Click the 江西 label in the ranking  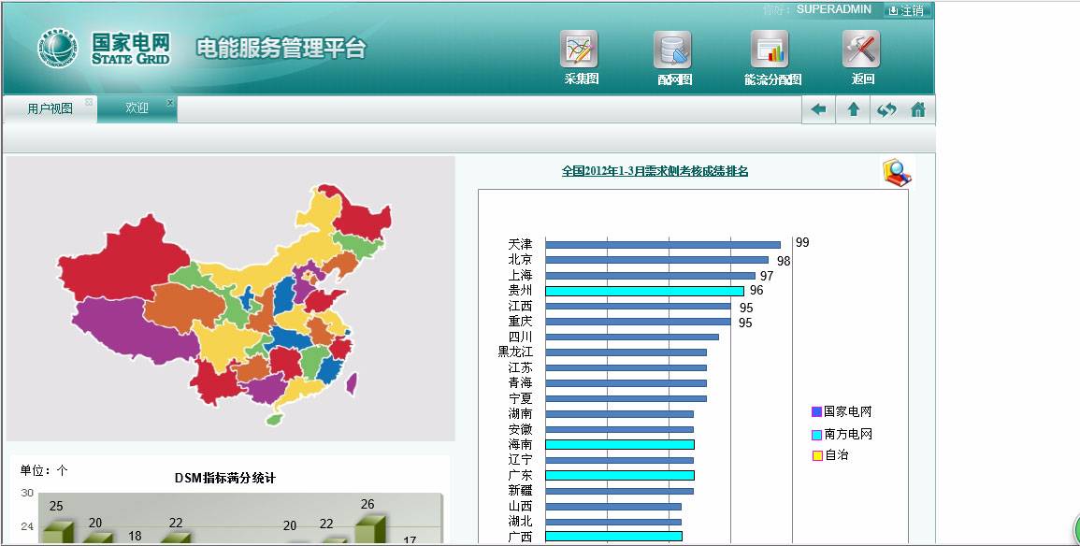[520, 306]
